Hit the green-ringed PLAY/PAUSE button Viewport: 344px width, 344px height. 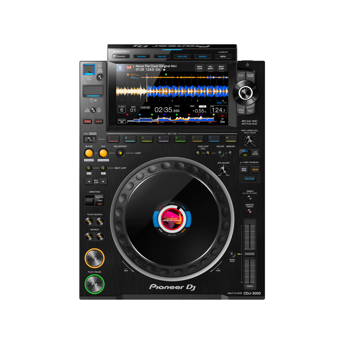tap(95, 284)
